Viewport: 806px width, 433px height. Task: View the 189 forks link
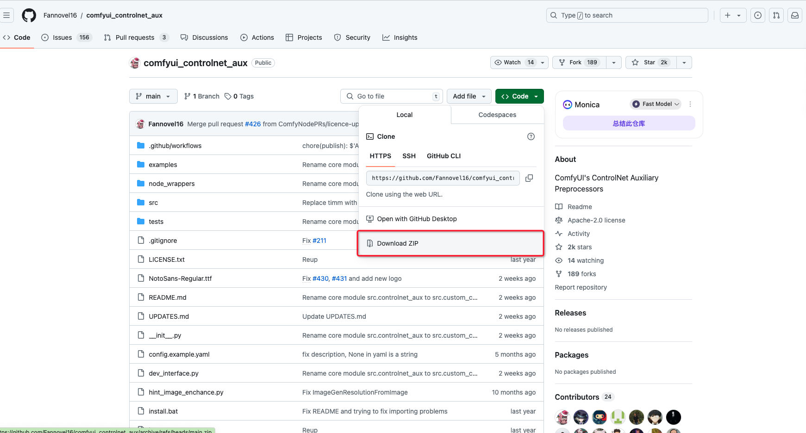(x=575, y=274)
